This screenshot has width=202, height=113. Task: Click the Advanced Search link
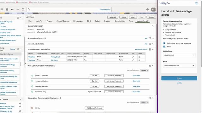click(x=105, y=10)
